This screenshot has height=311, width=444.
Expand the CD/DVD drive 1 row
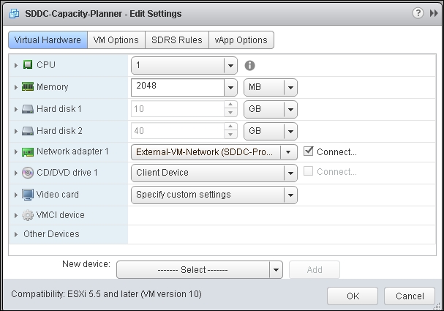[16, 173]
